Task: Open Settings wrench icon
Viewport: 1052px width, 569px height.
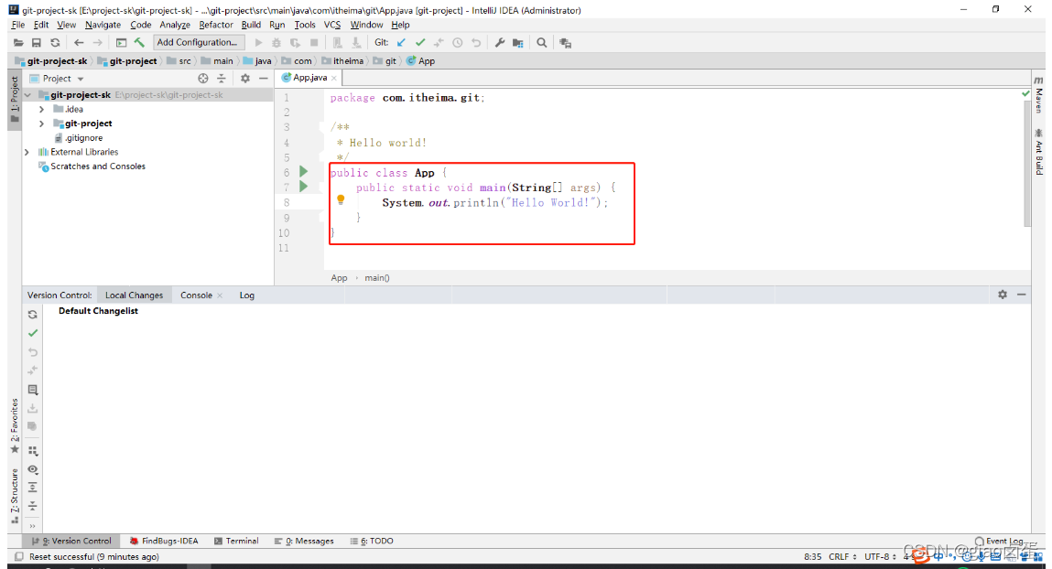Action: (x=500, y=42)
